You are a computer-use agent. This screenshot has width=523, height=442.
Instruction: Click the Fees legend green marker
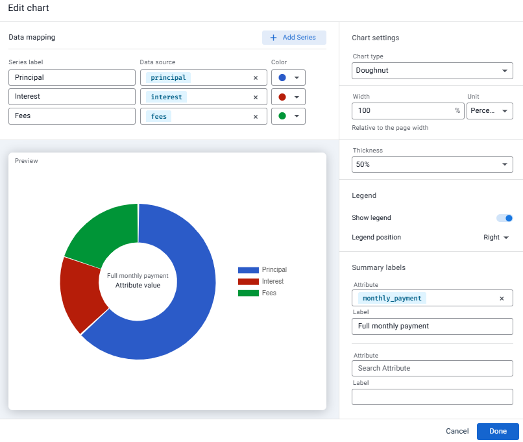(248, 293)
